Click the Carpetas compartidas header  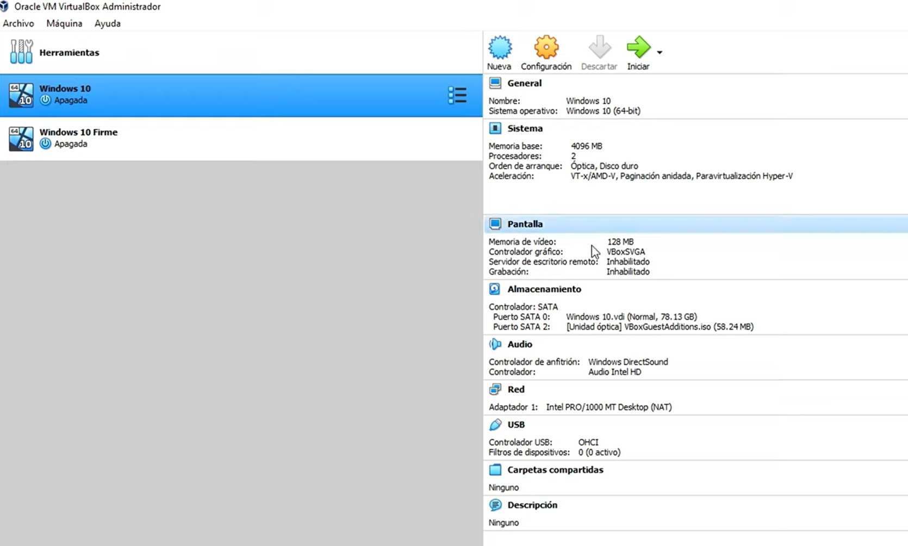[x=555, y=470]
